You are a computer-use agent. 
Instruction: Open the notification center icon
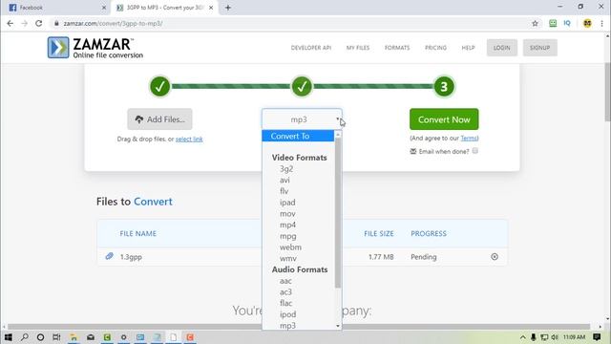tap(597, 337)
